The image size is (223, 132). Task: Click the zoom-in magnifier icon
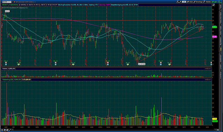click(x=5, y=130)
